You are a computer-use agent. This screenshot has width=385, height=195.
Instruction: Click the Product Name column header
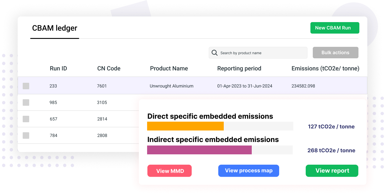(169, 68)
